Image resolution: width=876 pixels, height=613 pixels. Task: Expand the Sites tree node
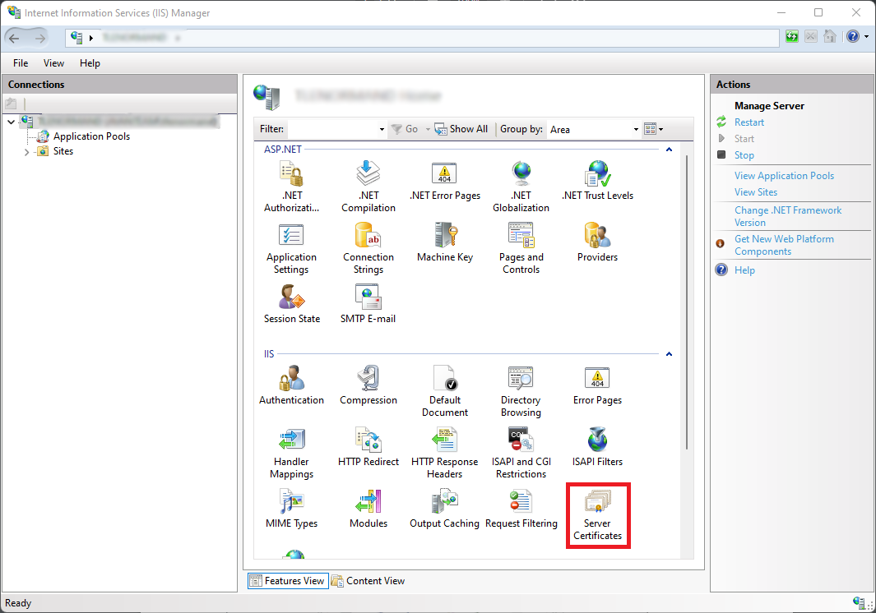point(26,152)
